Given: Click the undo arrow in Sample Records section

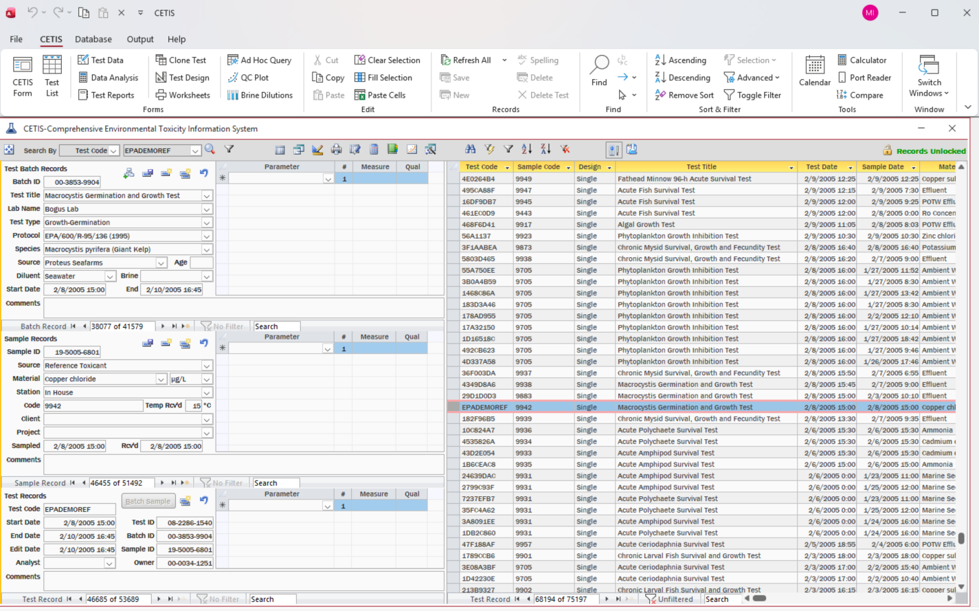Looking at the screenshot, I should pos(204,343).
